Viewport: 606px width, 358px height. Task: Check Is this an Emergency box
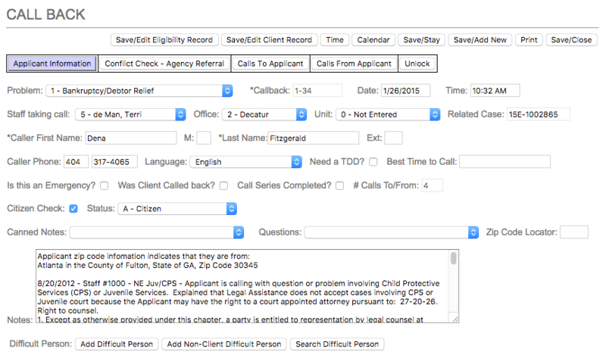104,185
